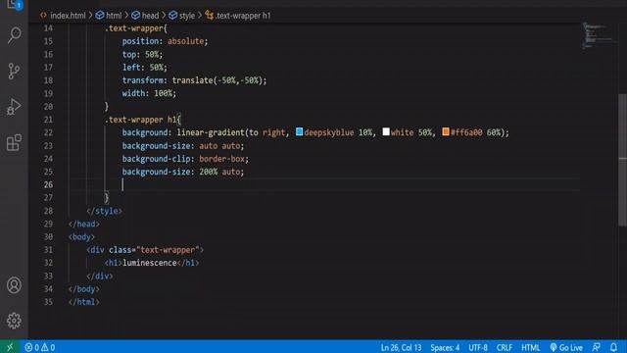Click Spaces: 4 indentation setting
This screenshot has width=627, height=353.
coord(445,347)
